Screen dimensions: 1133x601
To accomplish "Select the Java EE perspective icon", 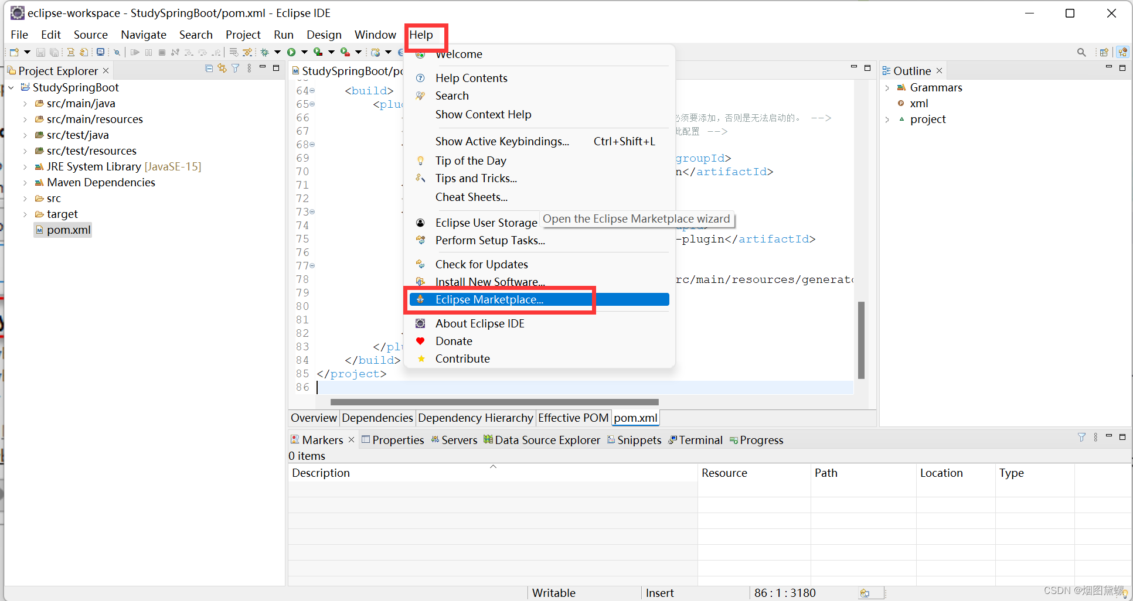I will 1122,52.
